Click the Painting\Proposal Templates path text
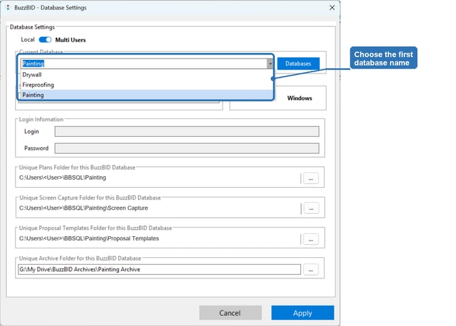Viewport: 456px width, 326px height. point(89,238)
